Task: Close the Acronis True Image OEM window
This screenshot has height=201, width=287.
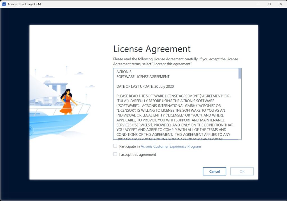Action: pyautogui.click(x=281, y=4)
